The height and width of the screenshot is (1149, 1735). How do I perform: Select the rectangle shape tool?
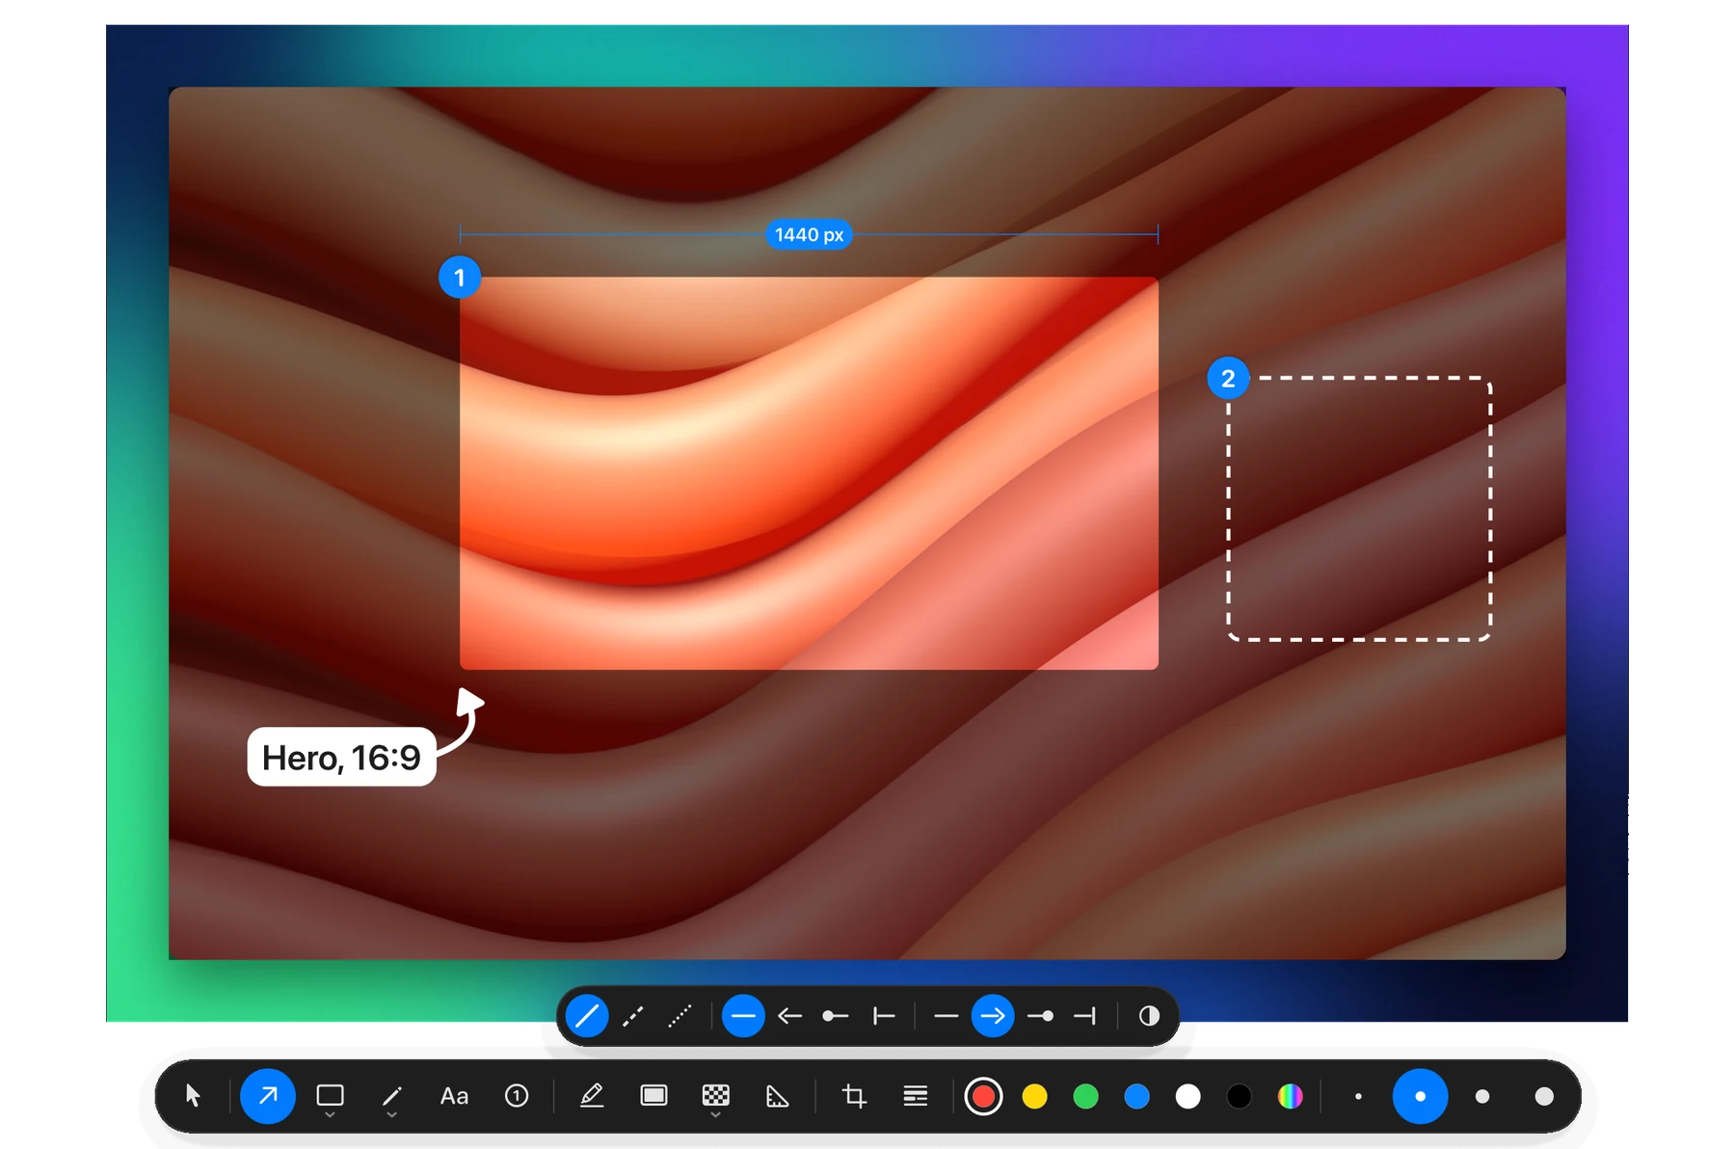330,1095
